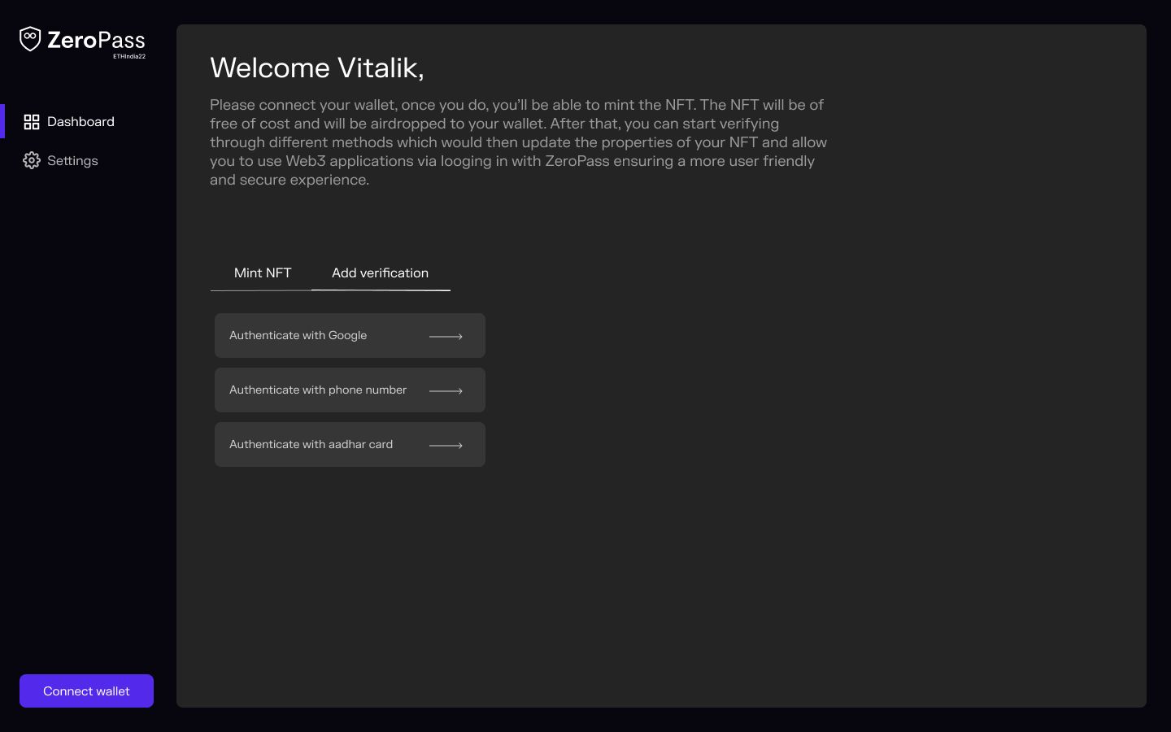
Task: Open the Settings sidebar item
Action: (61, 160)
